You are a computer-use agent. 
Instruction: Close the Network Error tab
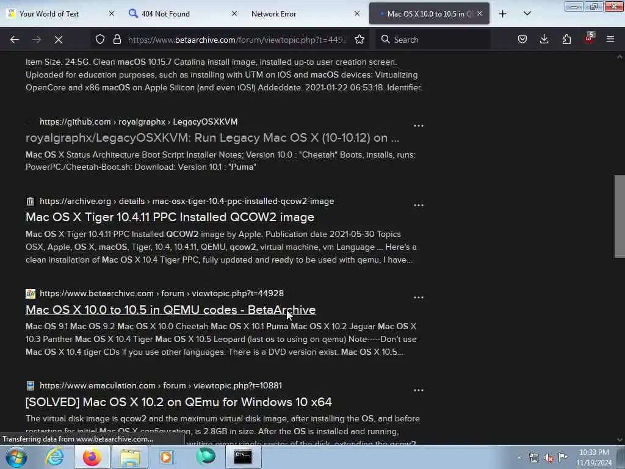click(357, 14)
